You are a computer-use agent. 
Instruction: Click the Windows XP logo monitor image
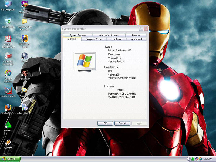click(x=85, y=62)
